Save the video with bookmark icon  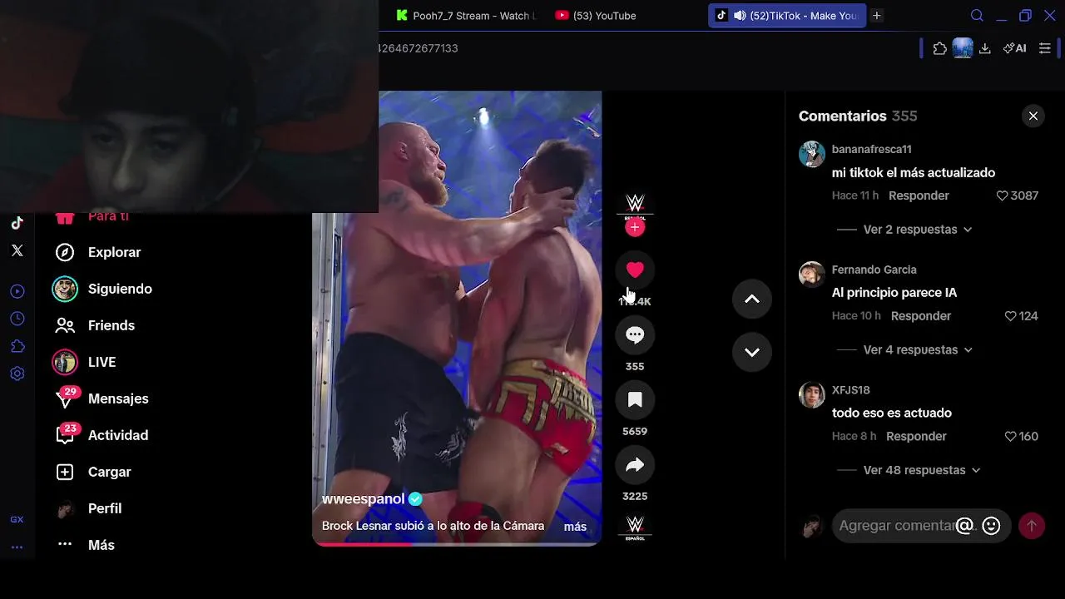tap(635, 399)
